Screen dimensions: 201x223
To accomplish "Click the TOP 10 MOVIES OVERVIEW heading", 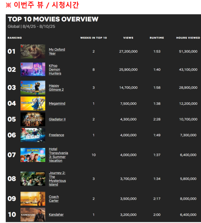I will point(53,19).
